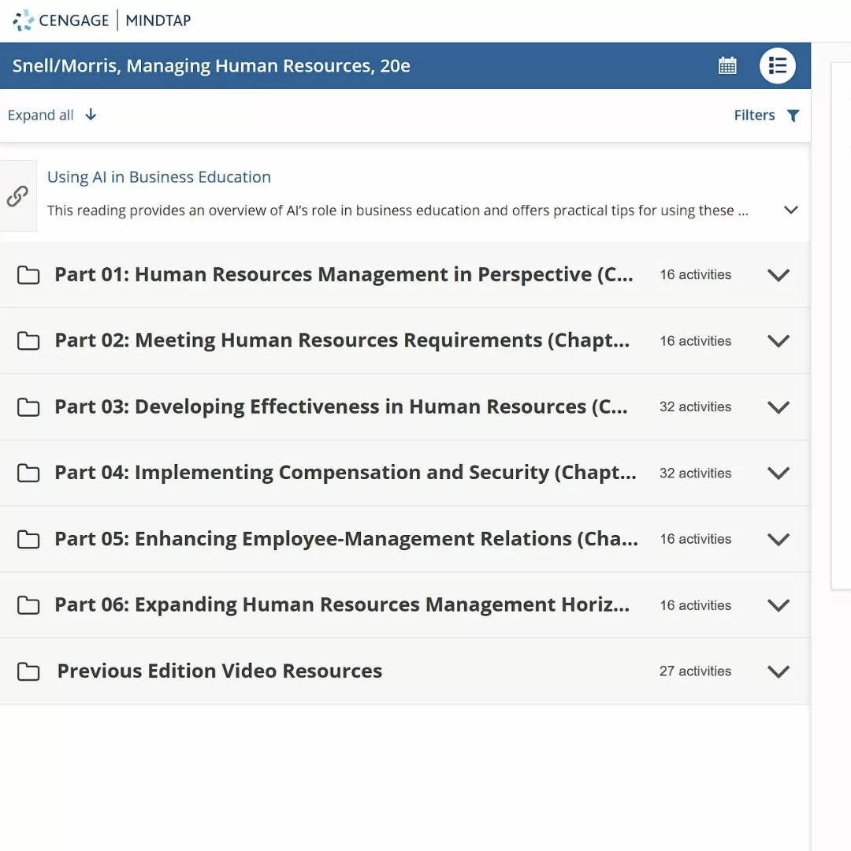851x851 pixels.
Task: Open Part 05: Enhancing Employee-Management Relations
Action: pos(347,539)
